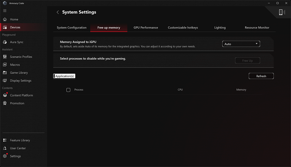Open the Game Library icon

5,73
